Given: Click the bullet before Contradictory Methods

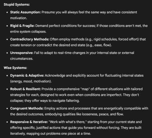Looking at the screenshot, I should point(7,39).
